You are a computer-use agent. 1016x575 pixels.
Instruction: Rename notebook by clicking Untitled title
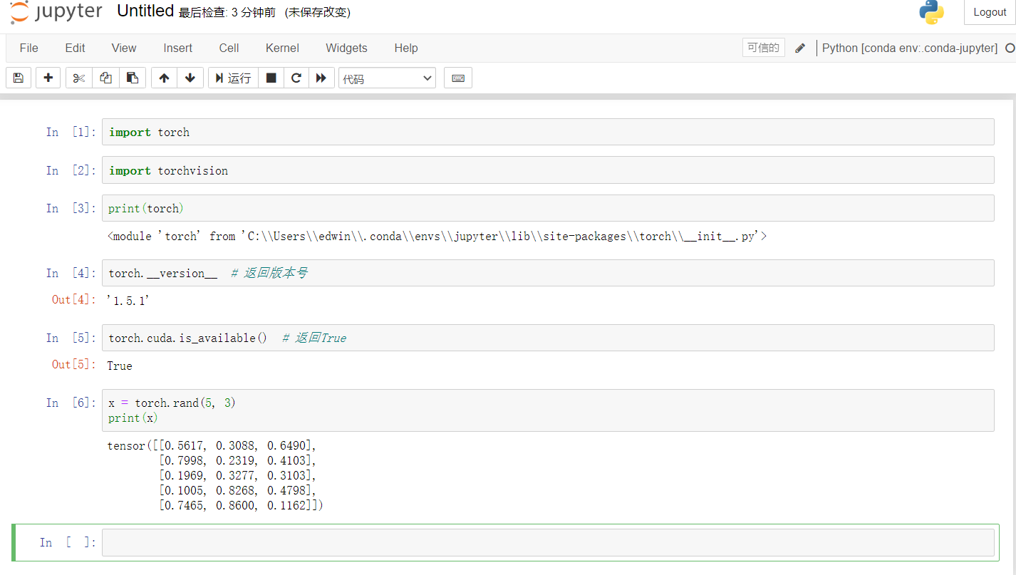(145, 11)
